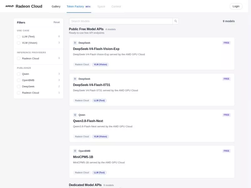Click the FREE badge on DeepSeek-V4-Flash-0731

[226, 79]
